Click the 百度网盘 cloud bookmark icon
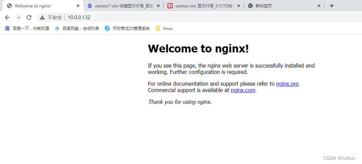The height and width of the screenshot is (164, 362). (x=57, y=28)
